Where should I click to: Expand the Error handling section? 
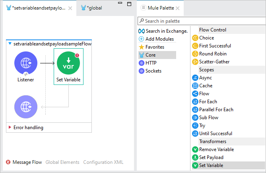click(10, 127)
